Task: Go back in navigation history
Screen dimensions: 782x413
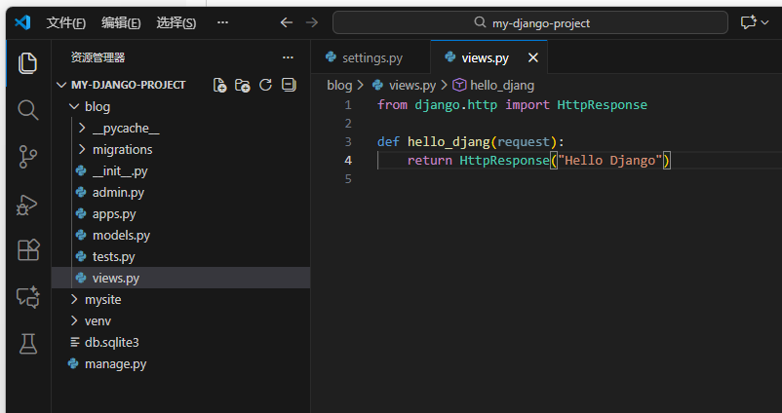Action: point(287,22)
